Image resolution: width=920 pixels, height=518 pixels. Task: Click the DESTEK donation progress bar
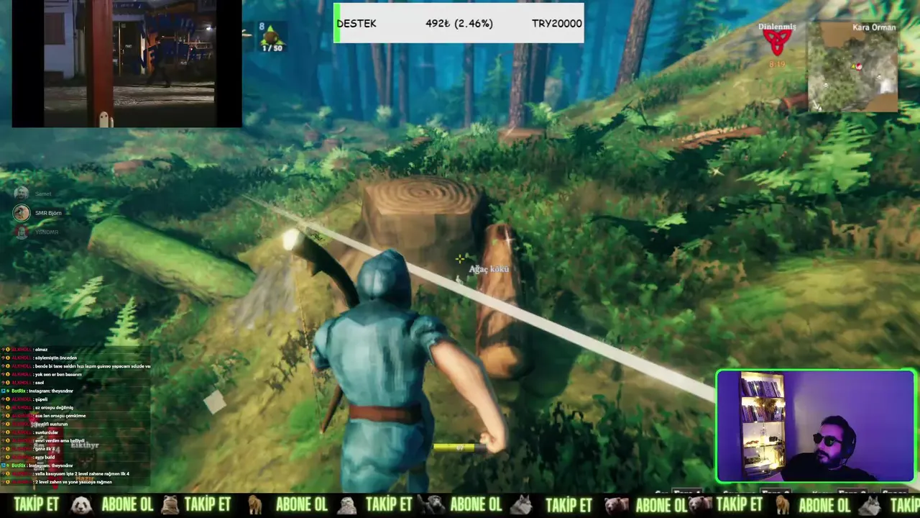pos(459,23)
